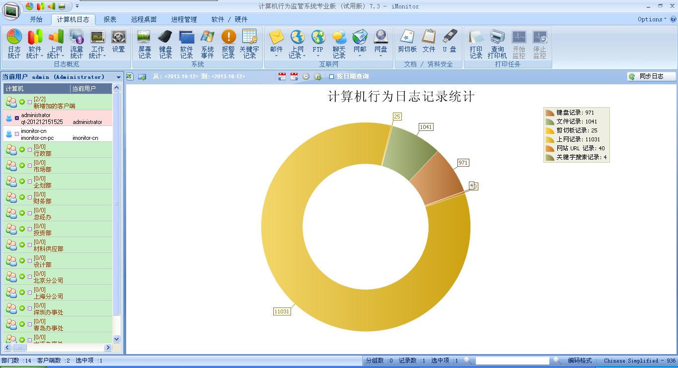
Task: Switch to the 远程桌面 tab
Action: coord(144,19)
